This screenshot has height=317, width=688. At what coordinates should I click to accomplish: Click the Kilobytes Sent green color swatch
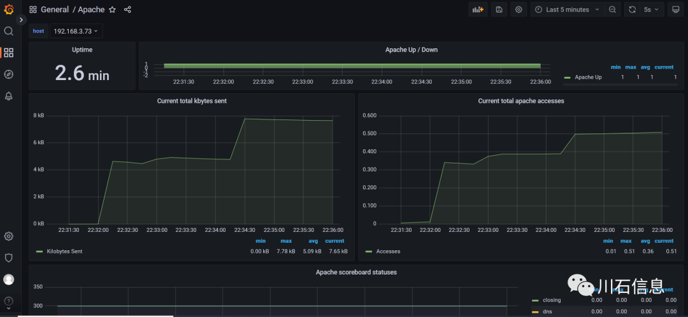tap(39, 252)
